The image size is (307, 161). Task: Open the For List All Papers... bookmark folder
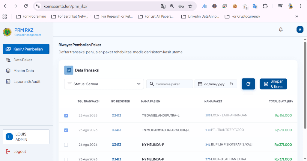point(156,16)
